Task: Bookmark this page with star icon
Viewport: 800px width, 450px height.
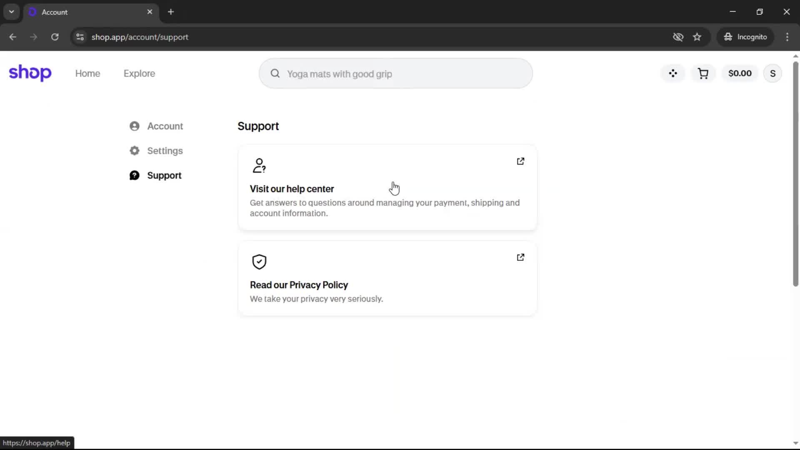Action: (697, 37)
